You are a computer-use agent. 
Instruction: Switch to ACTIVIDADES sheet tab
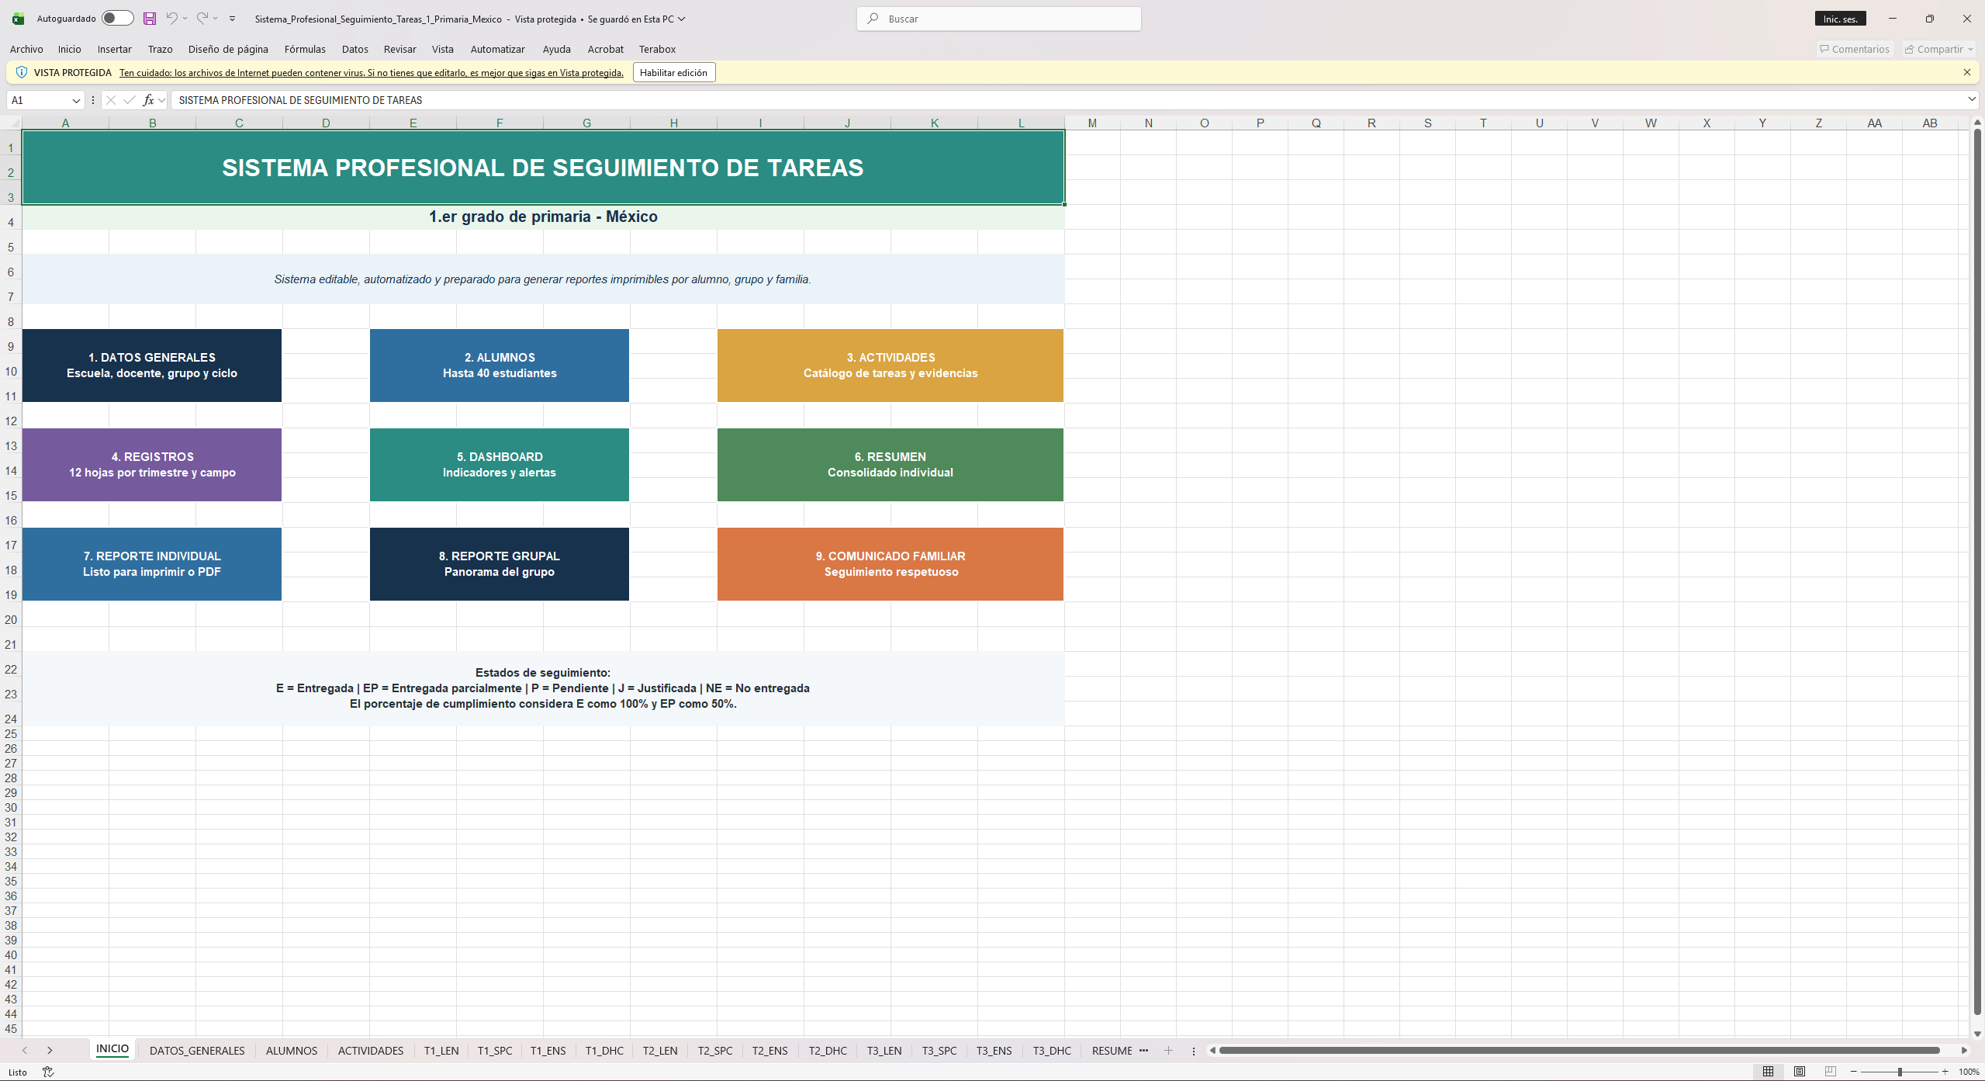[371, 1051]
